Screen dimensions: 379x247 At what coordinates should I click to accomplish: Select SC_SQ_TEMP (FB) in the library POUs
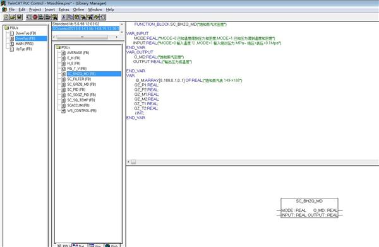pos(81,100)
